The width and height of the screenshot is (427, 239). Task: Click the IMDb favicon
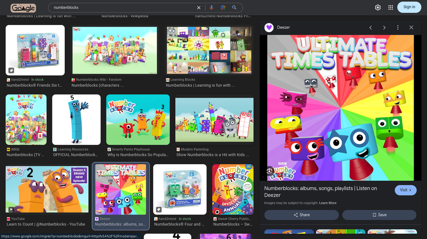pos(8,150)
